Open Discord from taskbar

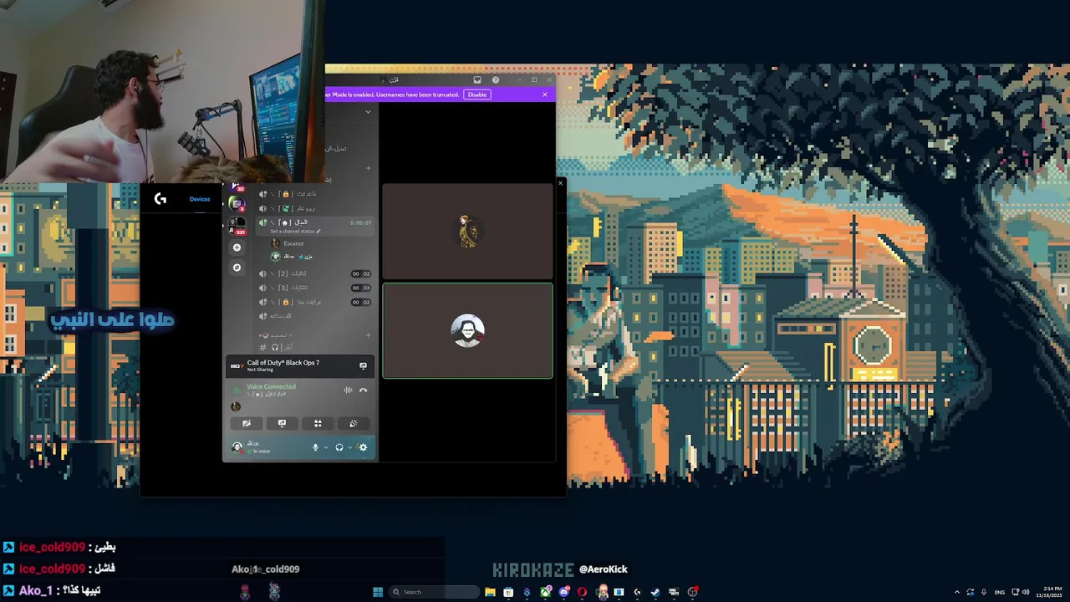(563, 592)
